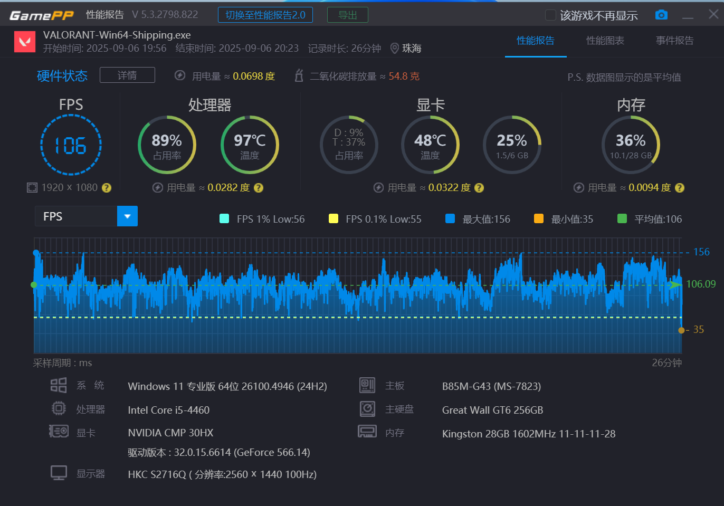Click the FPS gauge showing 106
This screenshot has width=724, height=506.
click(71, 145)
